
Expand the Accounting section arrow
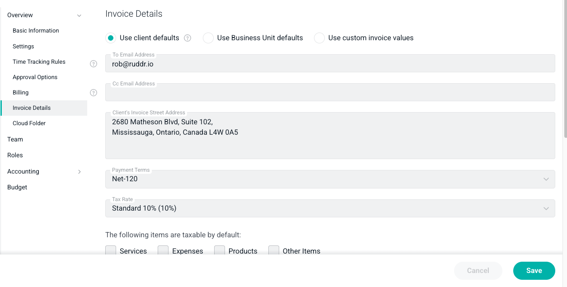pyautogui.click(x=80, y=172)
